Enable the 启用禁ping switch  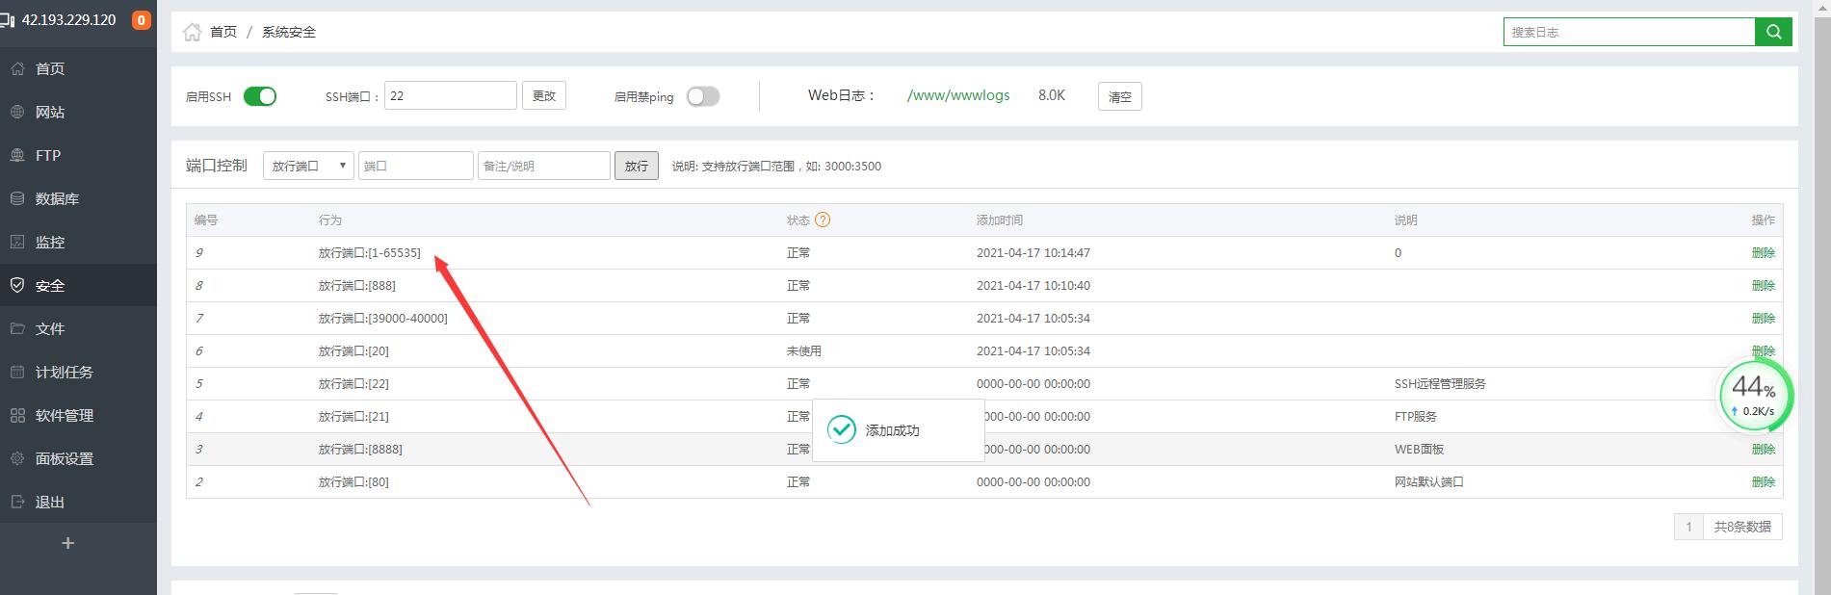pyautogui.click(x=702, y=96)
